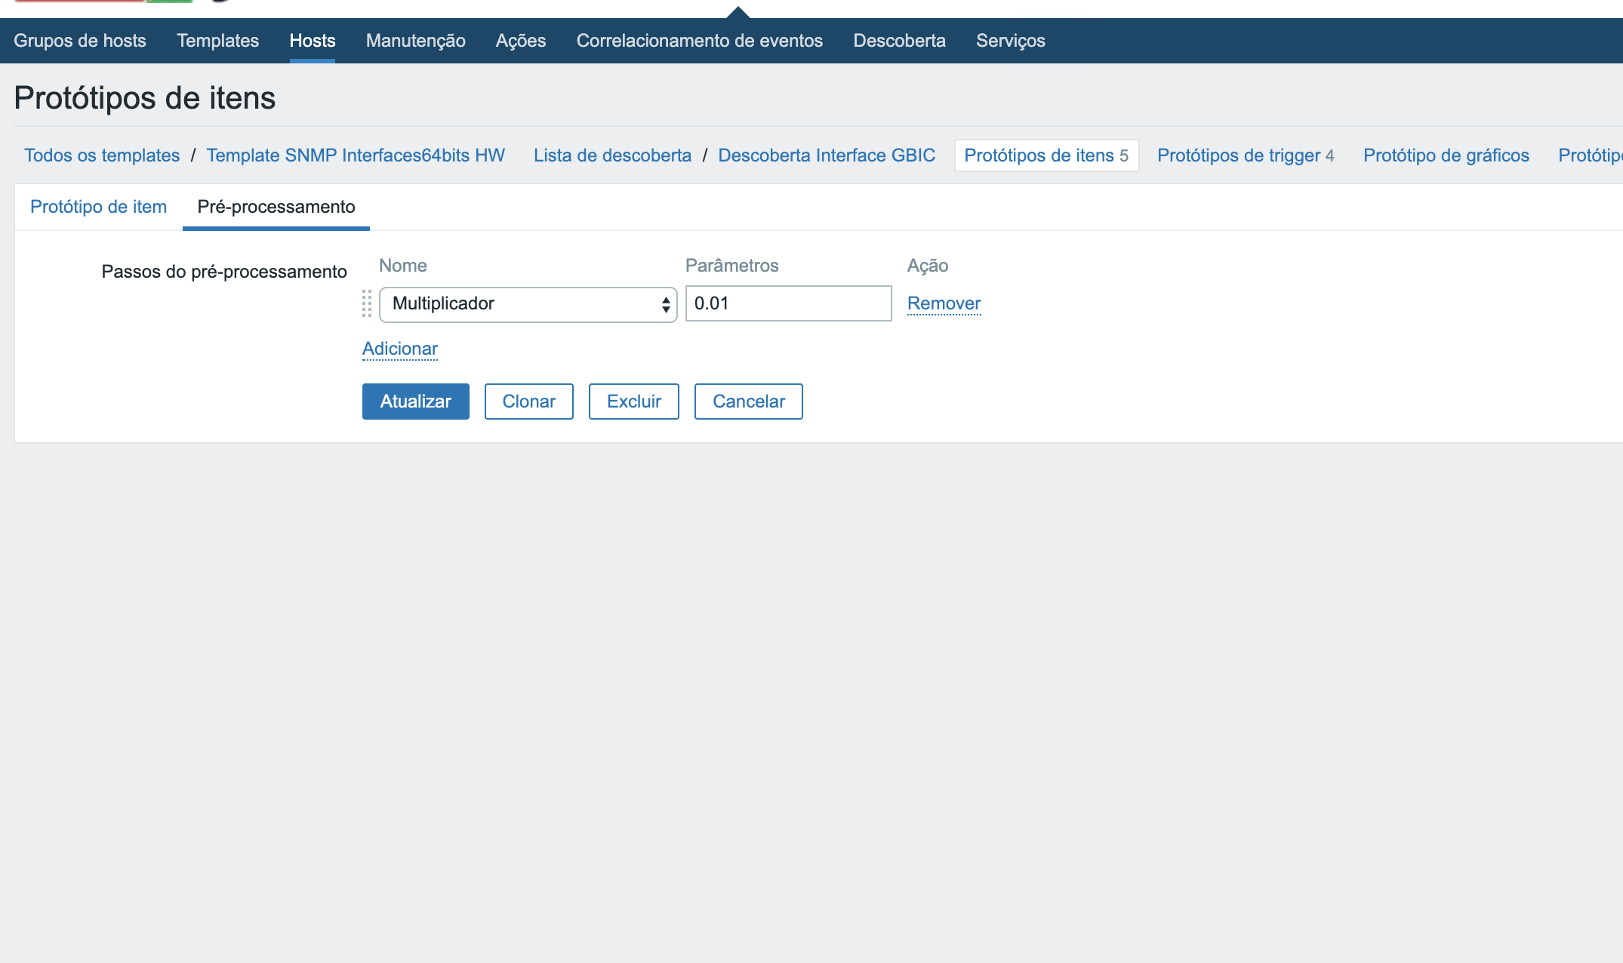Click the Clonar button
This screenshot has width=1623, height=963.
click(x=528, y=402)
